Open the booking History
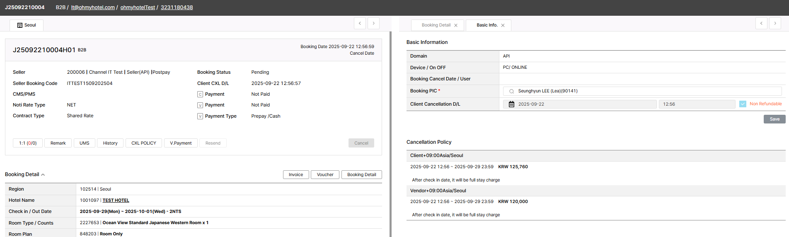The image size is (789, 237). (110, 143)
